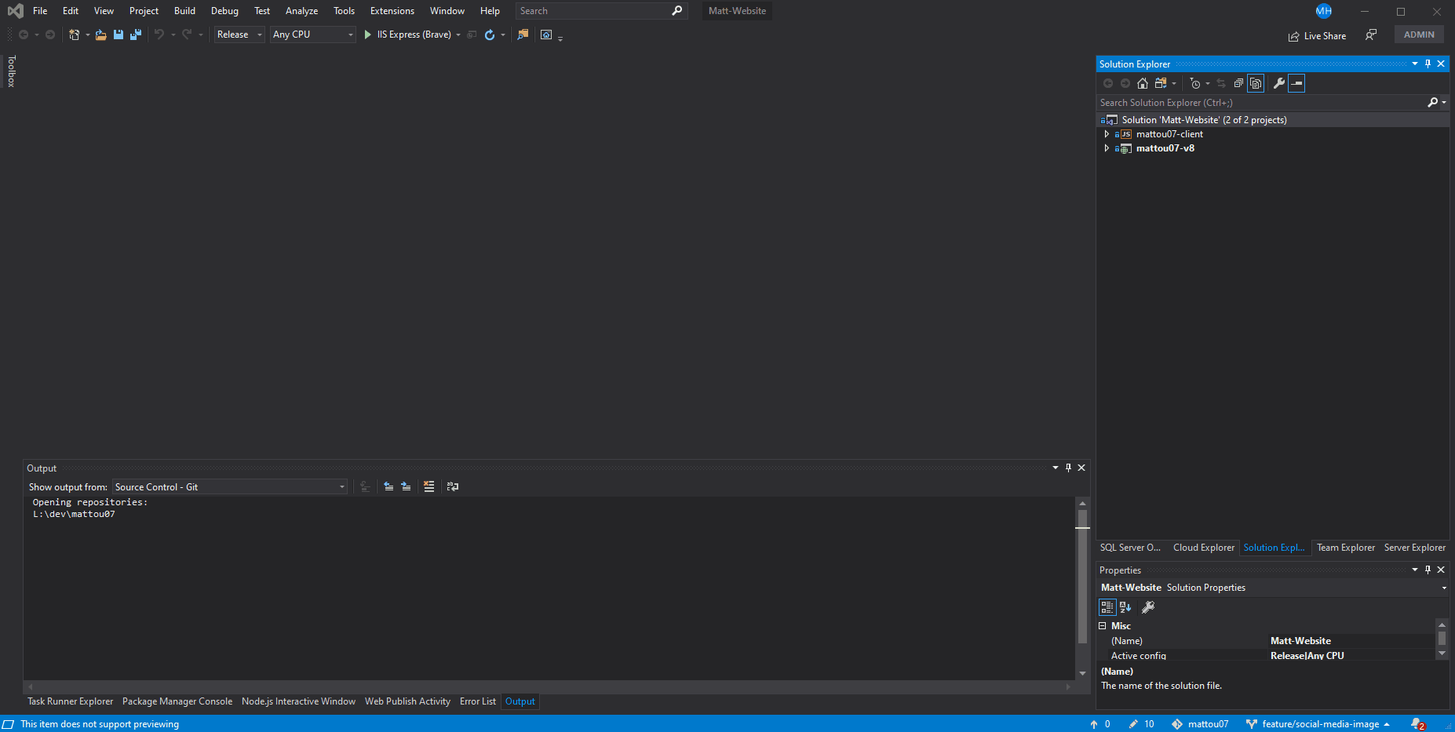Viewport: 1455px width, 732px height.
Task: Click the Open File folder icon
Action: click(101, 35)
